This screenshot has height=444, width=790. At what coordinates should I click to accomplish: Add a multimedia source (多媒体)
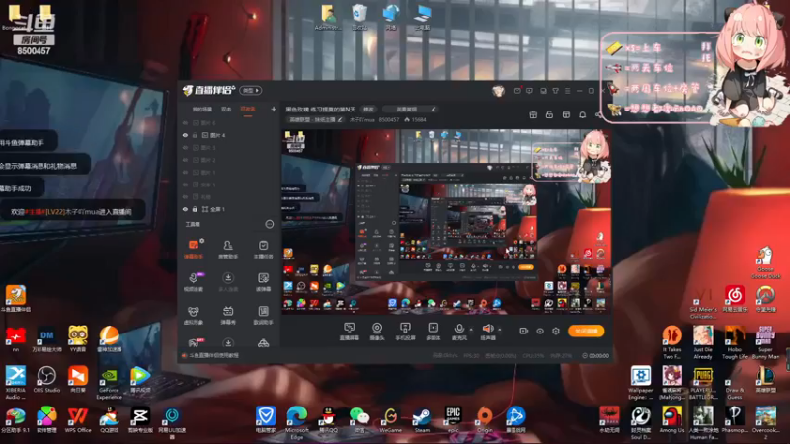433,332
